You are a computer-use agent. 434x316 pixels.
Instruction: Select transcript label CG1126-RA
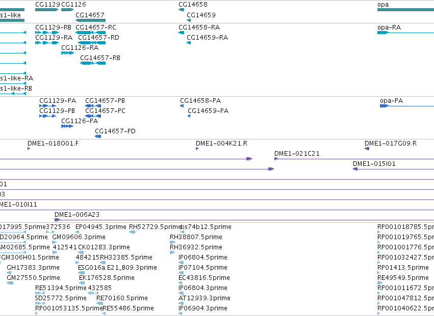pos(80,48)
